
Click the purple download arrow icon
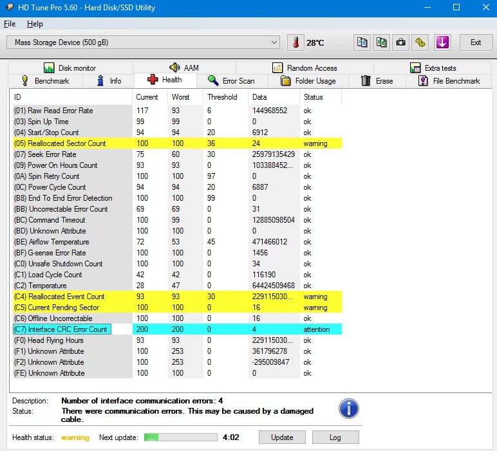pyautogui.click(x=442, y=42)
